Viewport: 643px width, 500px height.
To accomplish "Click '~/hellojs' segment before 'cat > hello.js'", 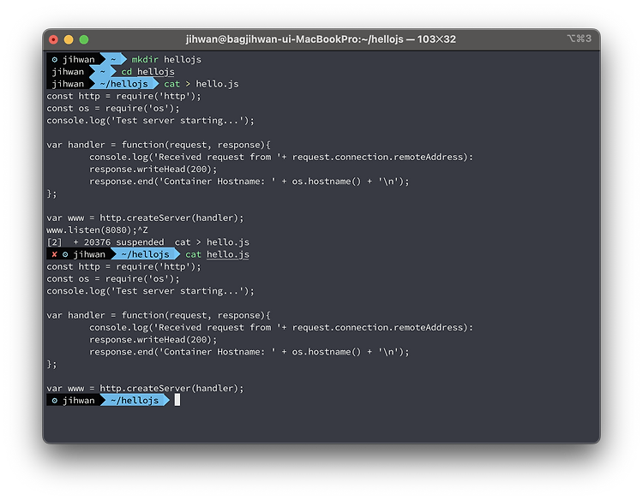I will click(123, 84).
